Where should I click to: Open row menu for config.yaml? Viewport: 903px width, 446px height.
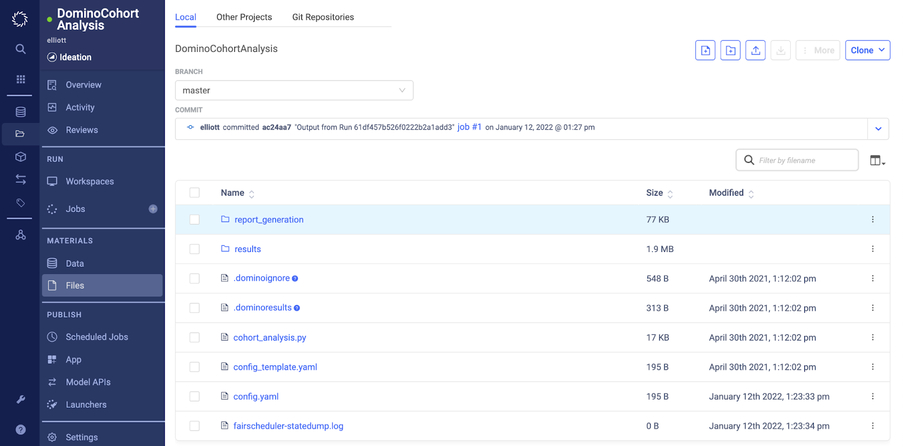point(873,396)
